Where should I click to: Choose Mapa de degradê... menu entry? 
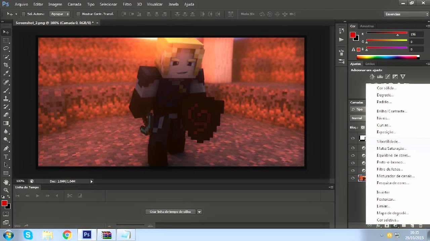click(393, 213)
